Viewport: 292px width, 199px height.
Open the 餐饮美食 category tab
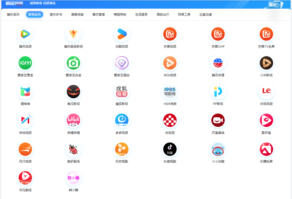99,14
